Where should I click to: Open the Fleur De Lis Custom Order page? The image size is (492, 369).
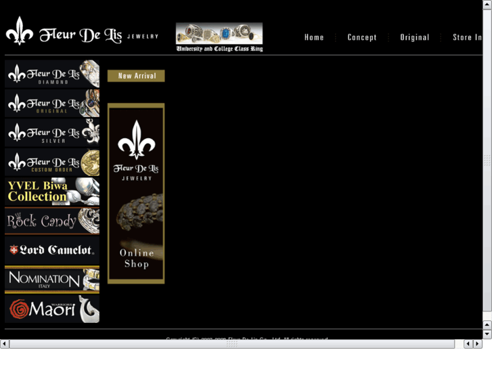click(x=52, y=162)
